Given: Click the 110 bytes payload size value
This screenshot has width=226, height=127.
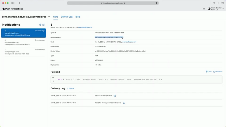Looking at the screenshot, I should click(x=98, y=65).
